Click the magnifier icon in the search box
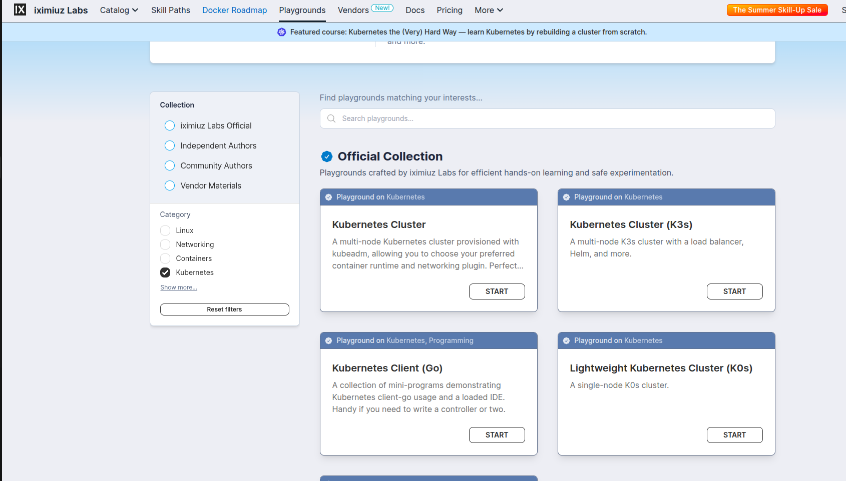The image size is (846, 481). (x=331, y=118)
